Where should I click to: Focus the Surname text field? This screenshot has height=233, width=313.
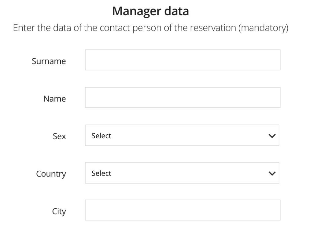coord(182,60)
